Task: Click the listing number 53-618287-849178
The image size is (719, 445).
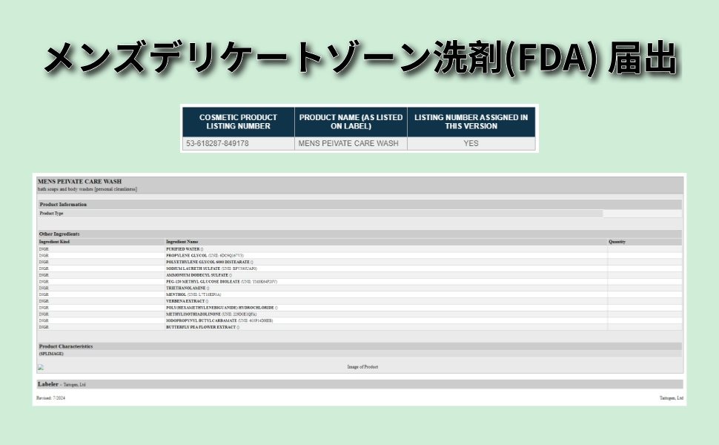Action: [x=218, y=144]
